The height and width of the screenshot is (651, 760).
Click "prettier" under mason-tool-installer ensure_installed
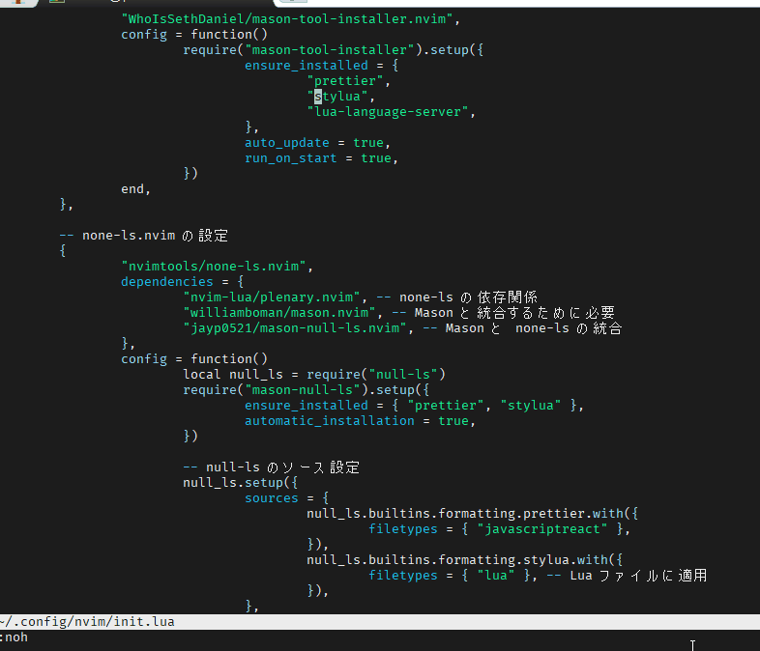pos(345,81)
